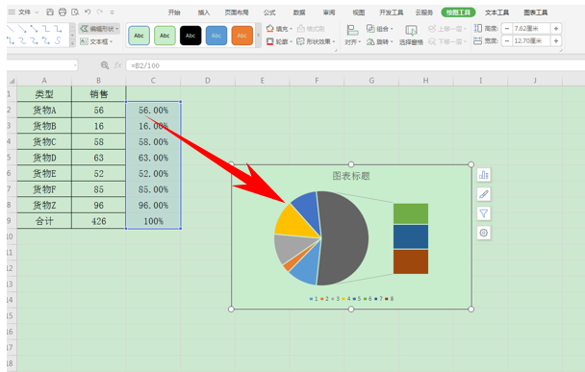This screenshot has height=372, width=585.
Task: Open the 编辑形状 dropdown
Action: (x=99, y=29)
